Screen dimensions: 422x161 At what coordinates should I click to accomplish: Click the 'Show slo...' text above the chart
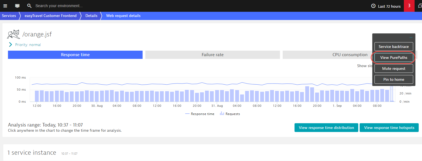point(365,66)
